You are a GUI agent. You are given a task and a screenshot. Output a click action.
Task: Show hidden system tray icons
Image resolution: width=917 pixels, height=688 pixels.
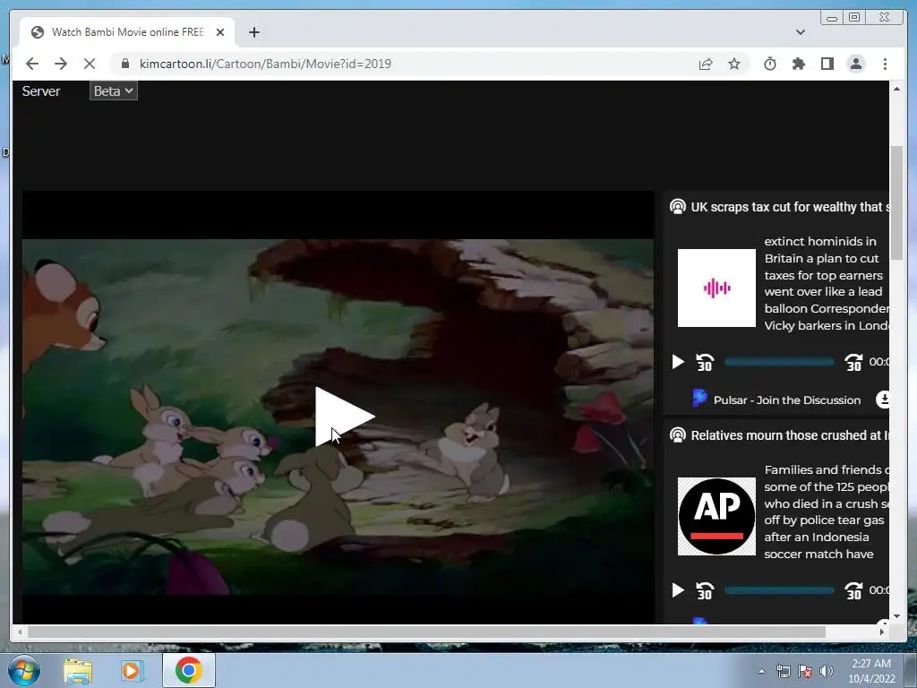pyautogui.click(x=761, y=671)
